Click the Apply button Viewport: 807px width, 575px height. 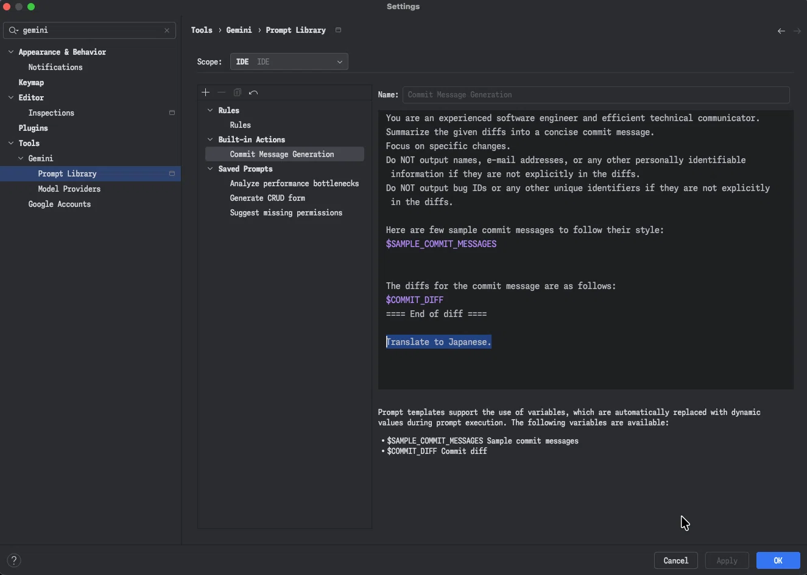point(727,560)
